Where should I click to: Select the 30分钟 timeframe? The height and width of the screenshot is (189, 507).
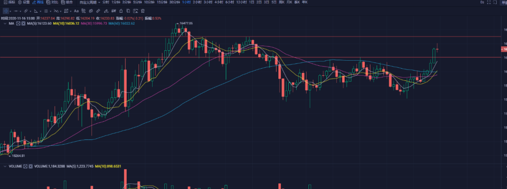(x=175, y=2)
